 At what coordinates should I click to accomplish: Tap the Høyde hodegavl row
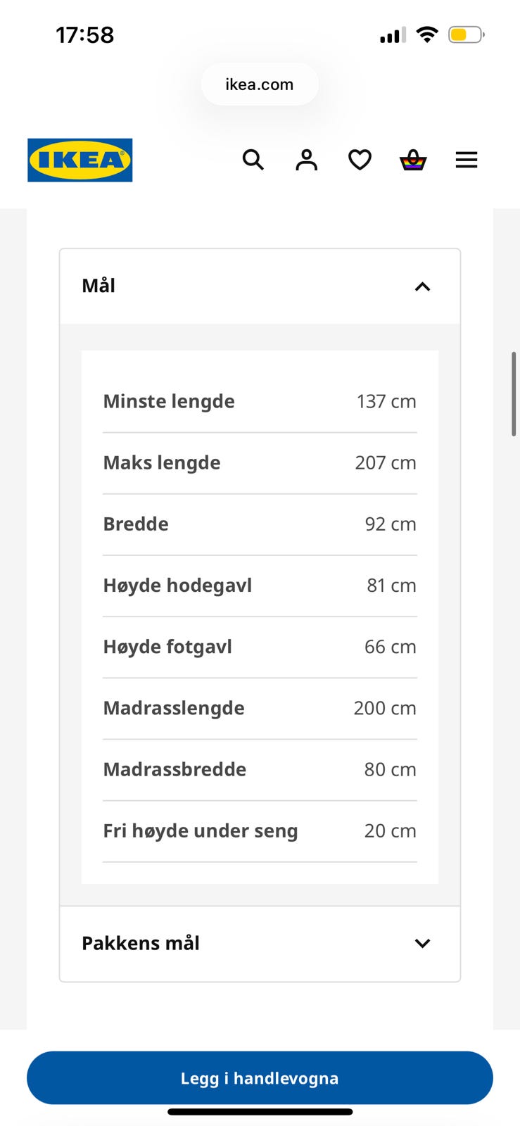point(260,586)
